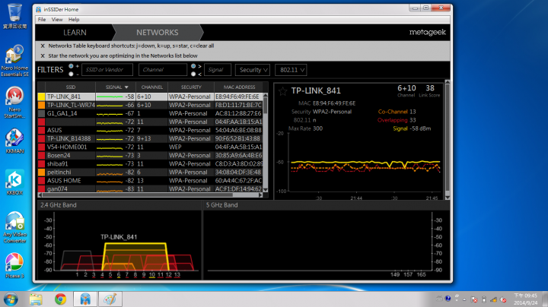The image size is (548, 307).
Task: Open Recycle Bin on desktop
Action: click(14, 16)
